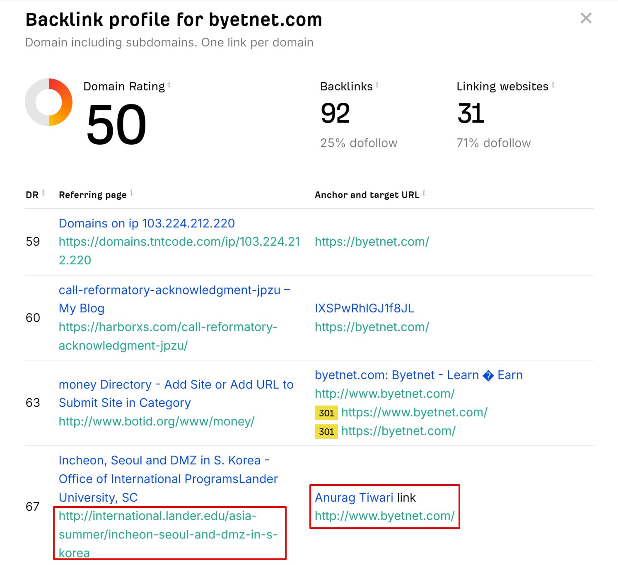
Task: Open the redirect target https://www.byetnet.com/
Action: 415,412
